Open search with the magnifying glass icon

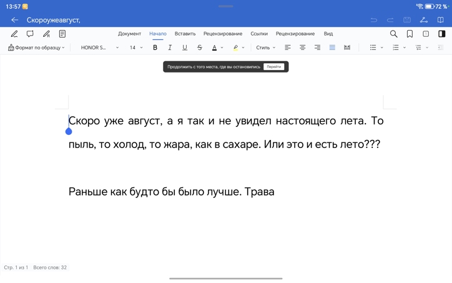[x=393, y=34]
